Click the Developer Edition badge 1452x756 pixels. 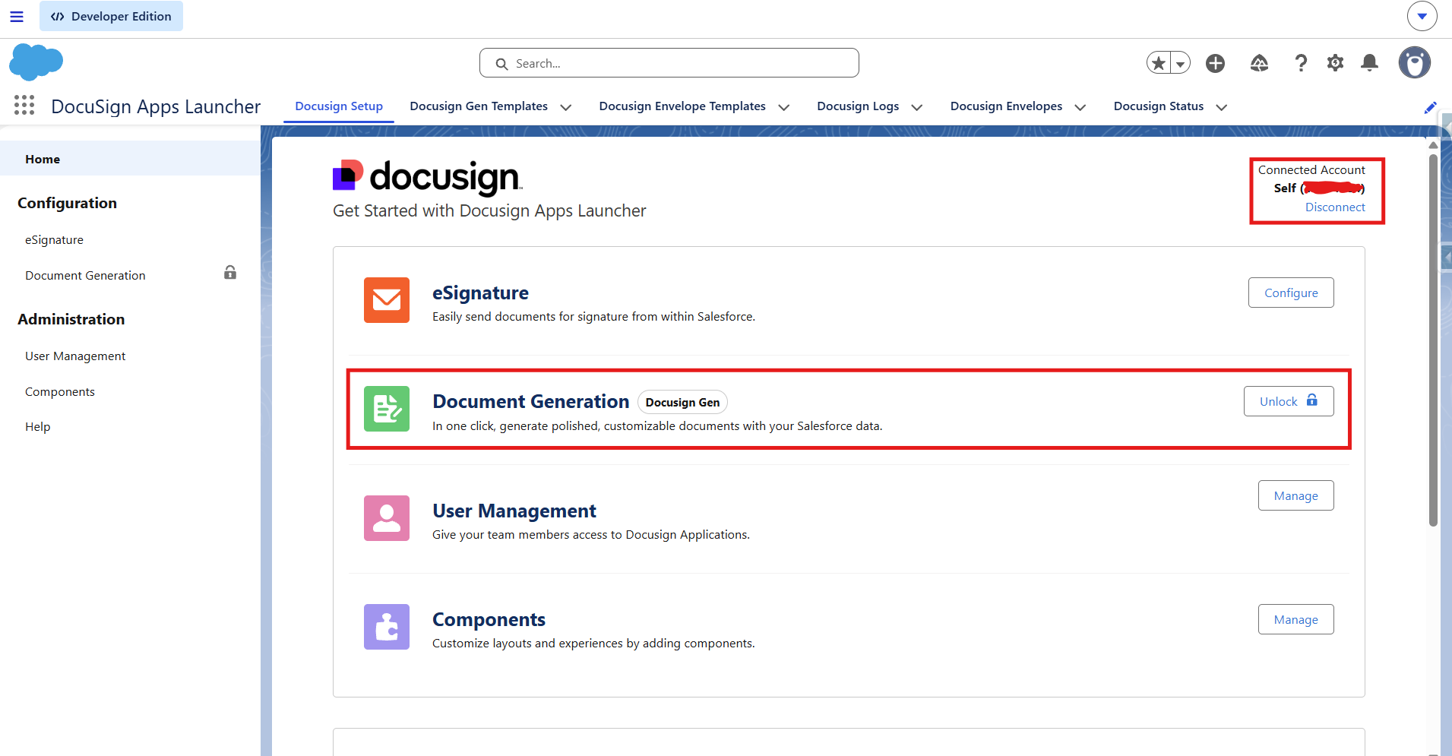pyautogui.click(x=111, y=16)
